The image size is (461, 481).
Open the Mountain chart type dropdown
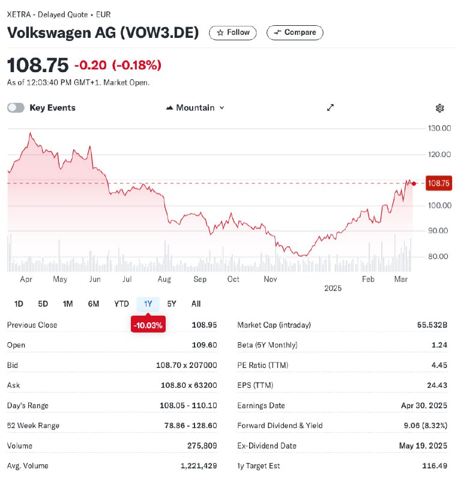pyautogui.click(x=195, y=108)
